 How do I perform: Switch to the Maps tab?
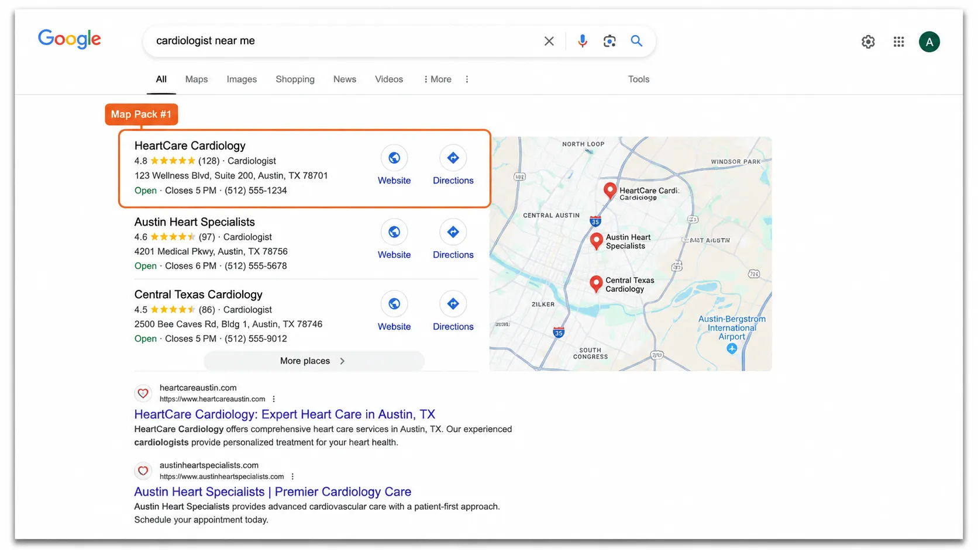coord(197,79)
